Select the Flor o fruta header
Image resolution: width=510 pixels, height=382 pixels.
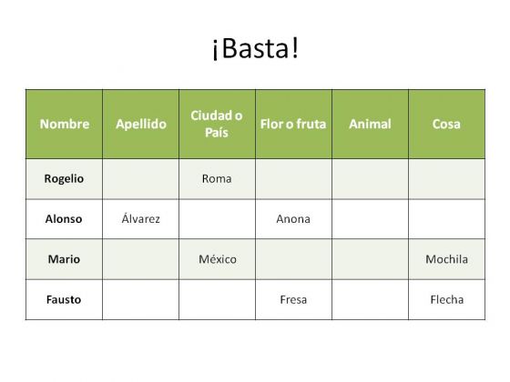coord(293,124)
